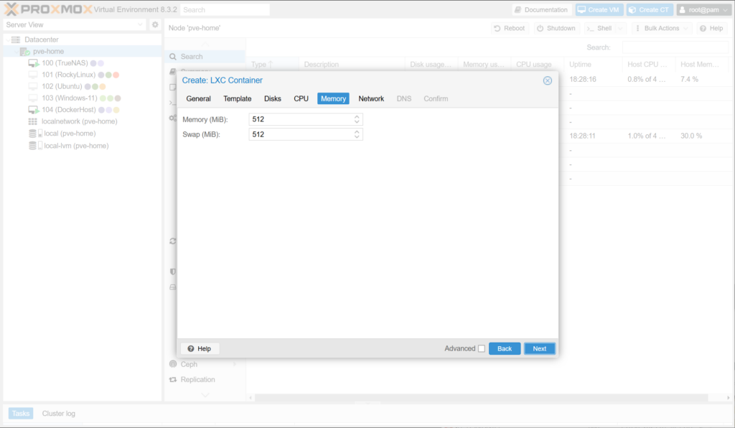Enable the Advanced checkbox

(482, 348)
